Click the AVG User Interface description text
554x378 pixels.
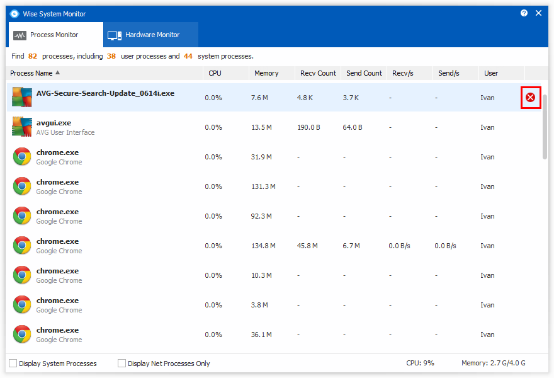[x=65, y=132]
